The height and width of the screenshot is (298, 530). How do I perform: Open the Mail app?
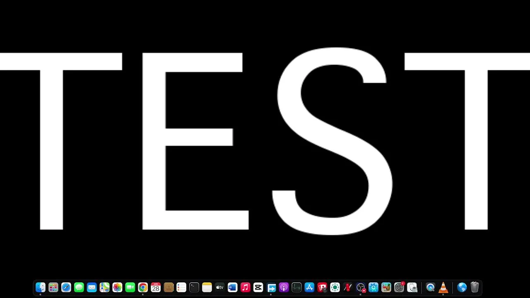coord(92,287)
